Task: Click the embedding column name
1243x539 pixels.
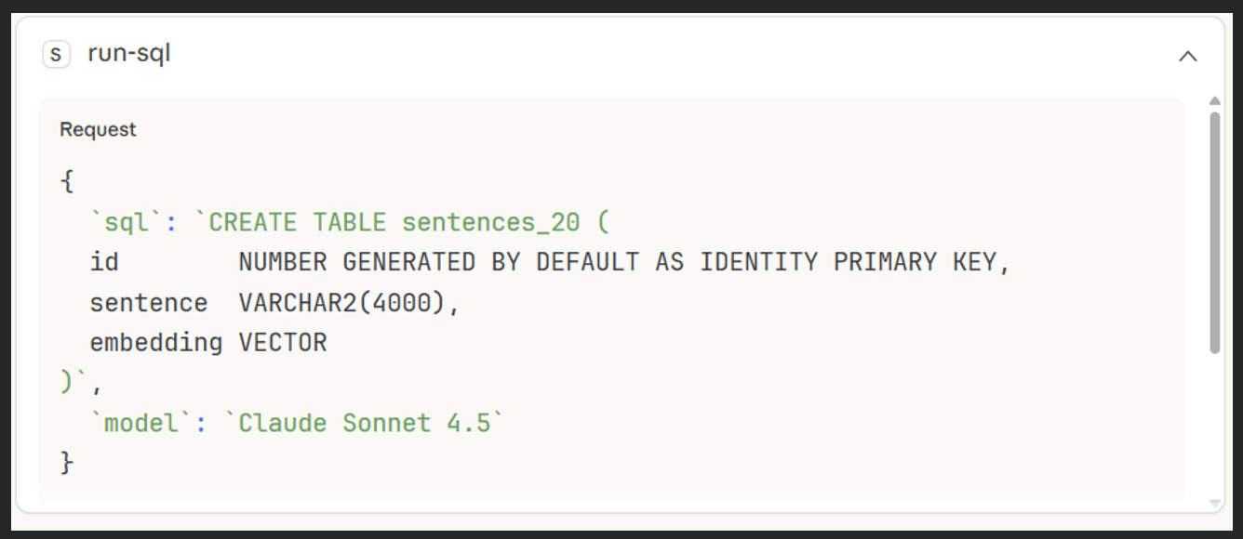Action: pos(155,343)
